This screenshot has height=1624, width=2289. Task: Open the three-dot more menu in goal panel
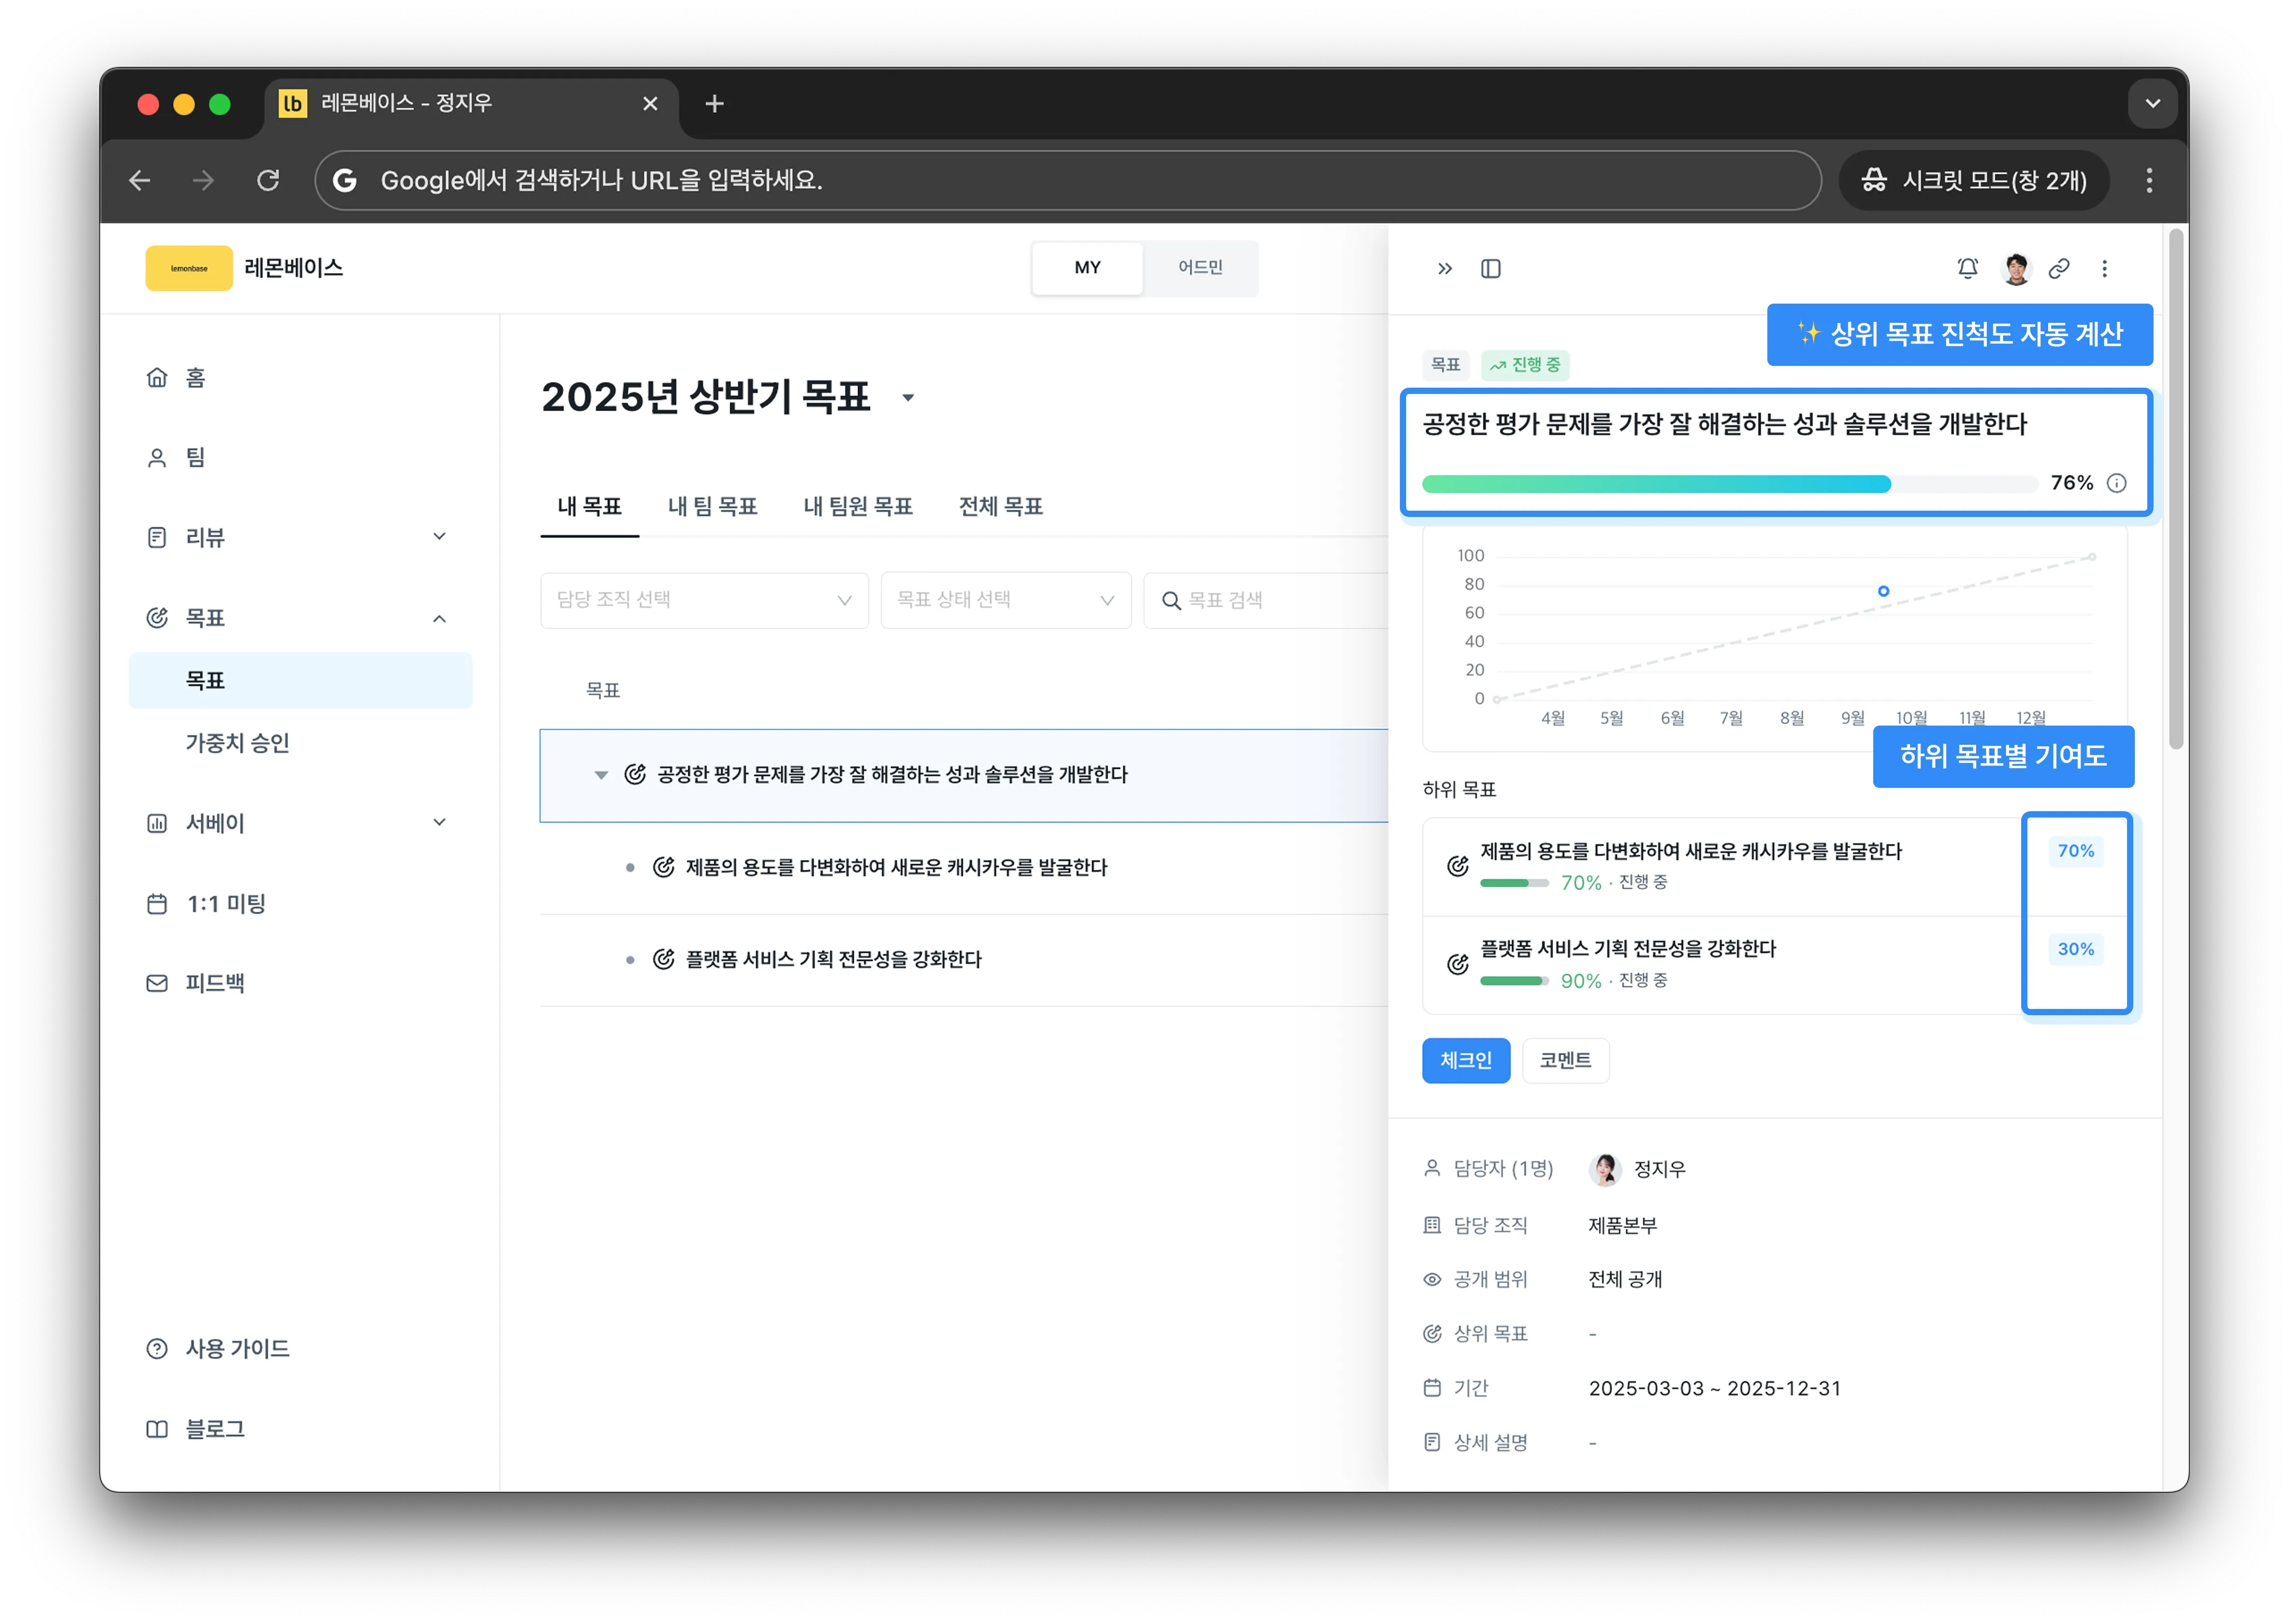pyautogui.click(x=2104, y=268)
